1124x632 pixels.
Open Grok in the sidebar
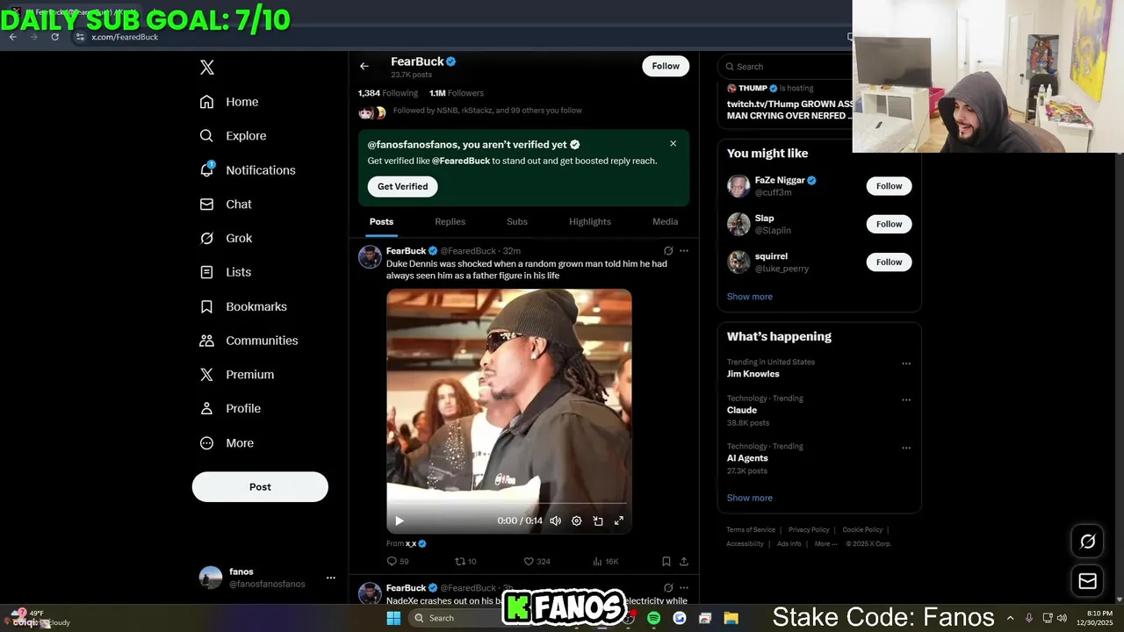[226, 238]
